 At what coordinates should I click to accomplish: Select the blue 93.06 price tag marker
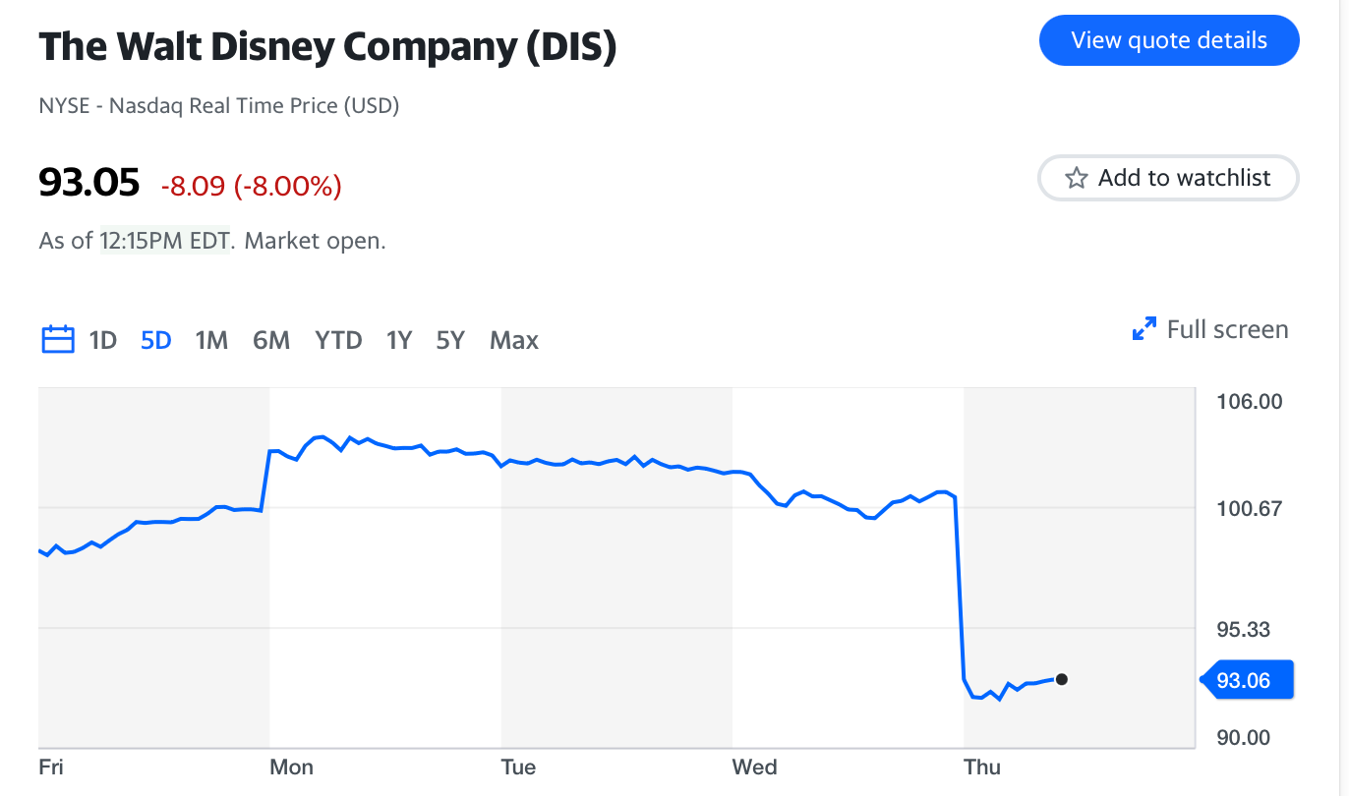(x=1247, y=679)
